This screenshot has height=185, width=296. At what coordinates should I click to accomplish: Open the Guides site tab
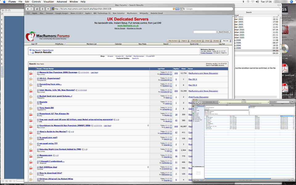point(216,41)
